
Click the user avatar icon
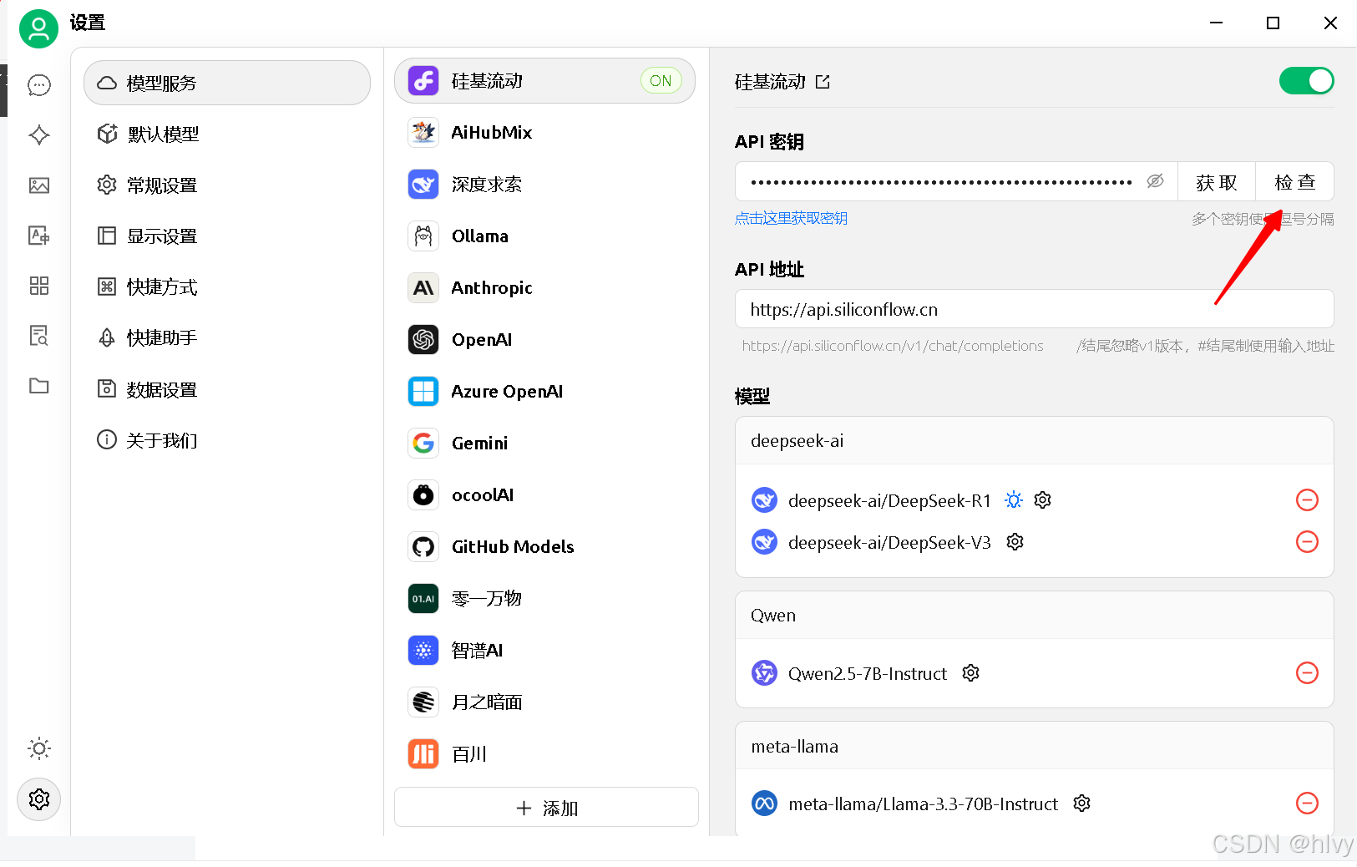[x=38, y=29]
